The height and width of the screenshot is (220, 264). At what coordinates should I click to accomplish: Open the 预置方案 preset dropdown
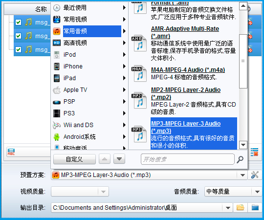(x=242, y=175)
